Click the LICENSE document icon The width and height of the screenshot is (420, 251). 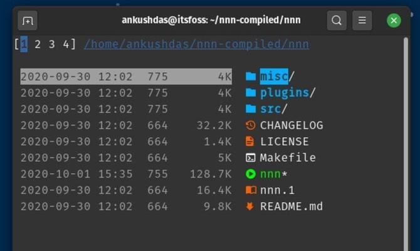click(x=250, y=141)
